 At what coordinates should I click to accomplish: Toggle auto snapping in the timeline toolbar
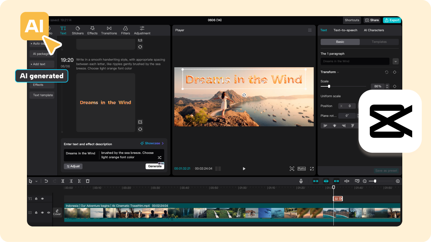coord(326,181)
